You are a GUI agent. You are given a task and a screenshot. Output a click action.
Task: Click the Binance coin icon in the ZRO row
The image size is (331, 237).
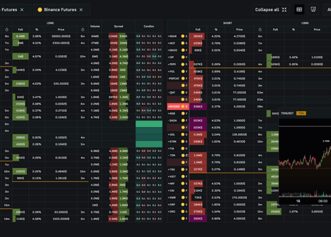[x=183, y=211]
